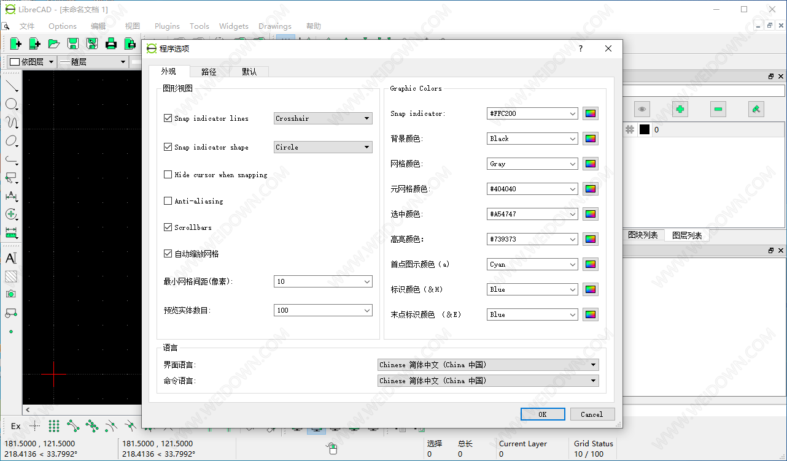This screenshot has height=461, width=787.
Task: Open the Dimension tools icon
Action: tap(11, 196)
